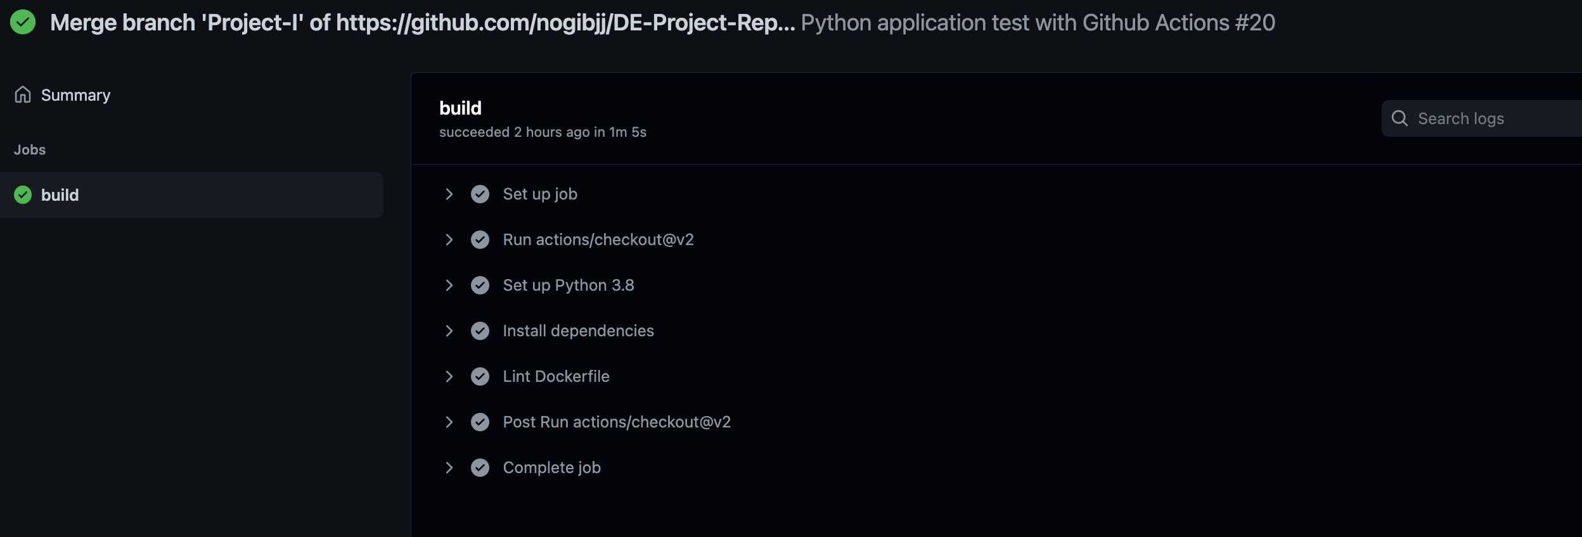Expand the Set up job step

click(x=449, y=194)
